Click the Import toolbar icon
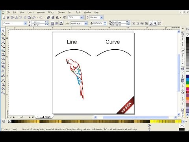The height and width of the screenshot is (142, 189). 48,17
